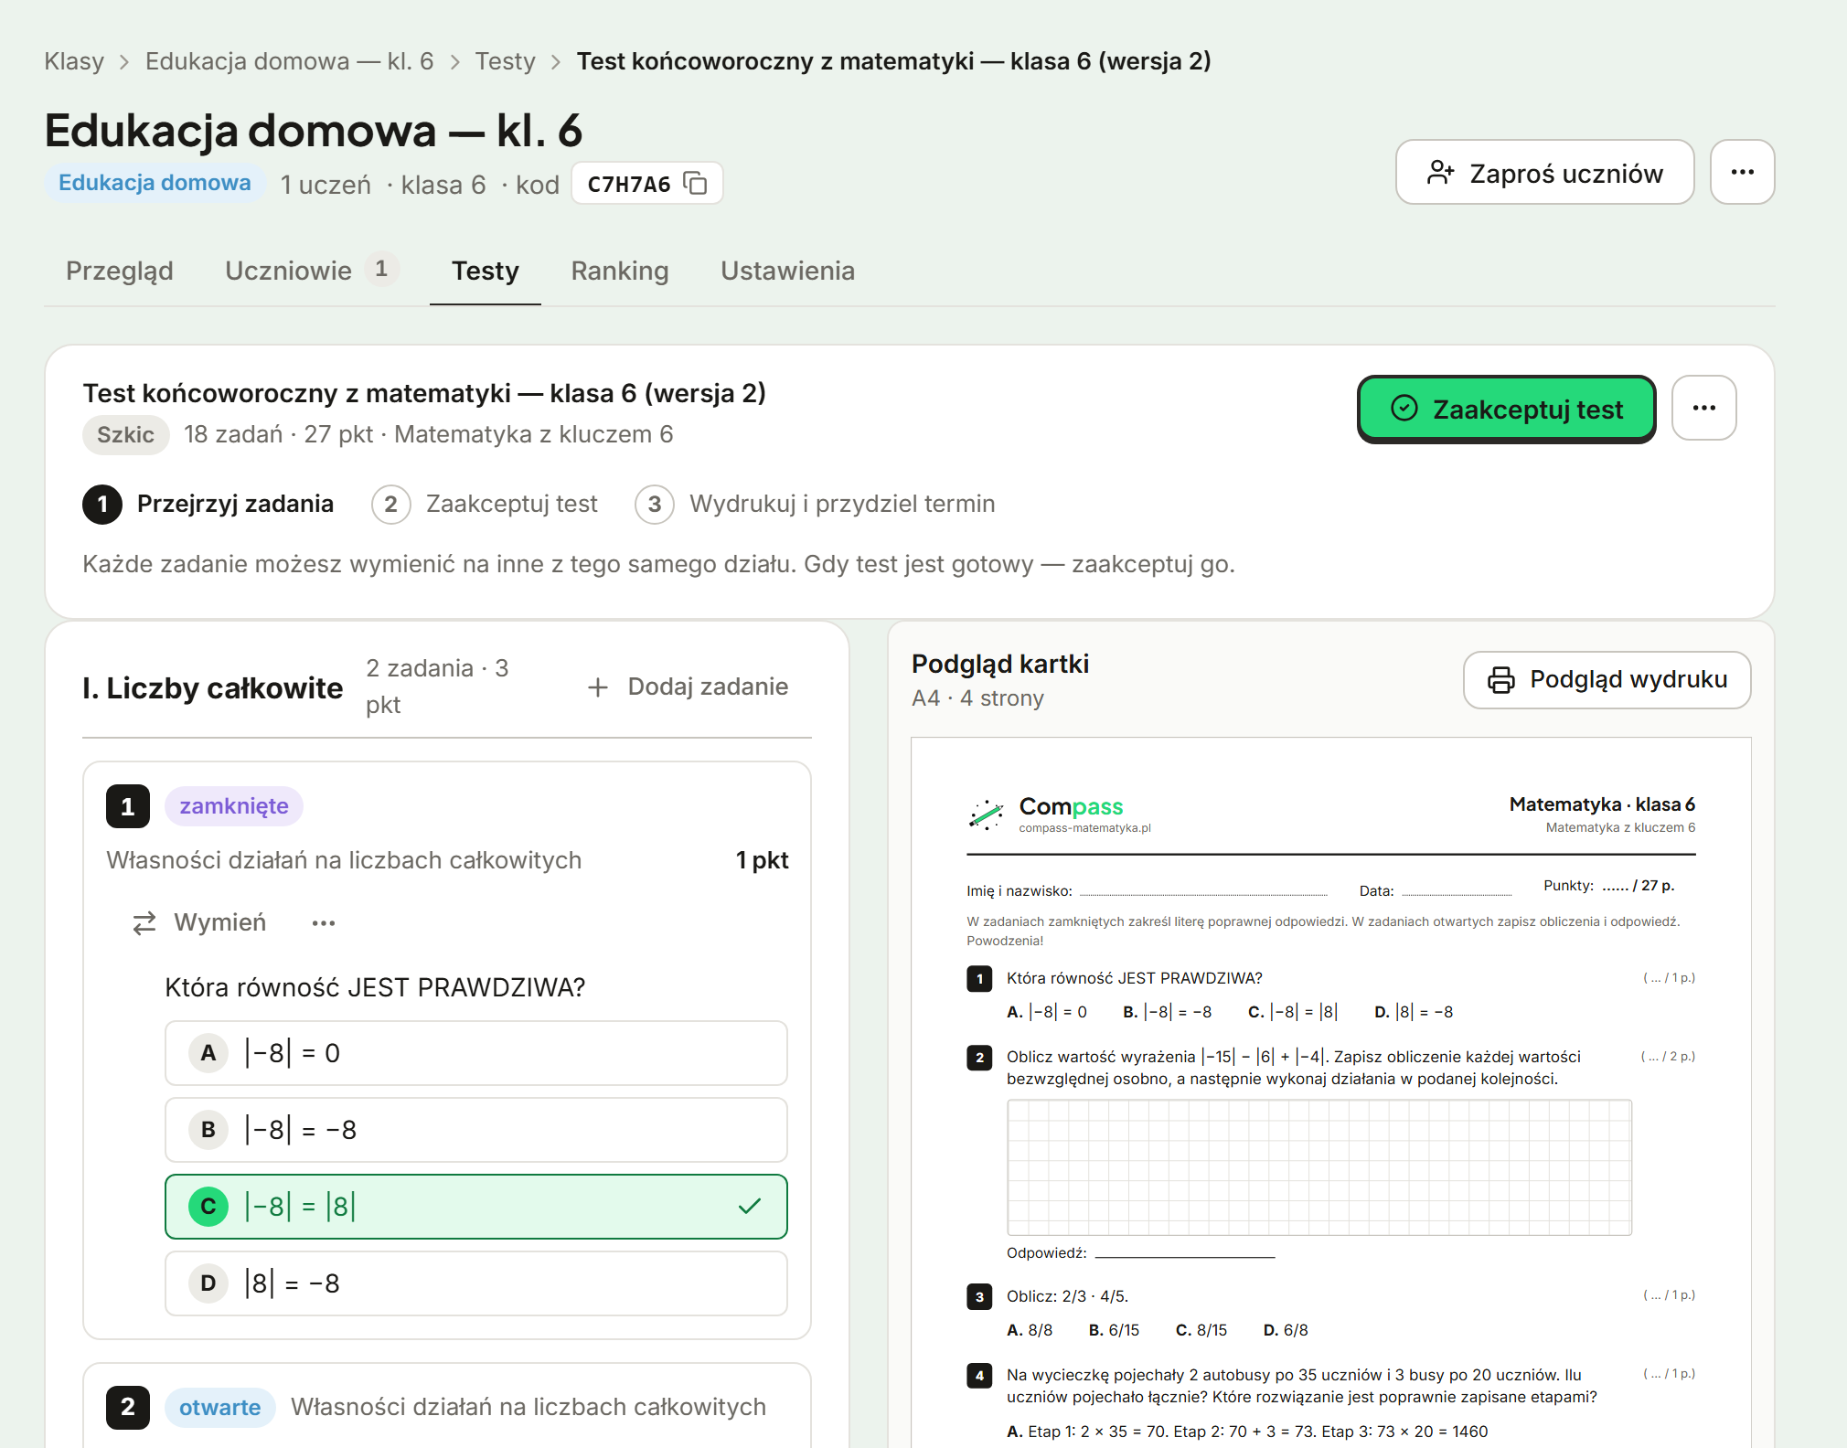This screenshot has height=1448, width=1847.
Task: Select answer A |−8| = 0
Action: (476, 1053)
